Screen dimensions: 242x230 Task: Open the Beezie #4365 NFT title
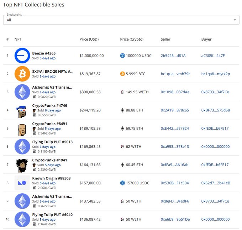(x=44, y=53)
